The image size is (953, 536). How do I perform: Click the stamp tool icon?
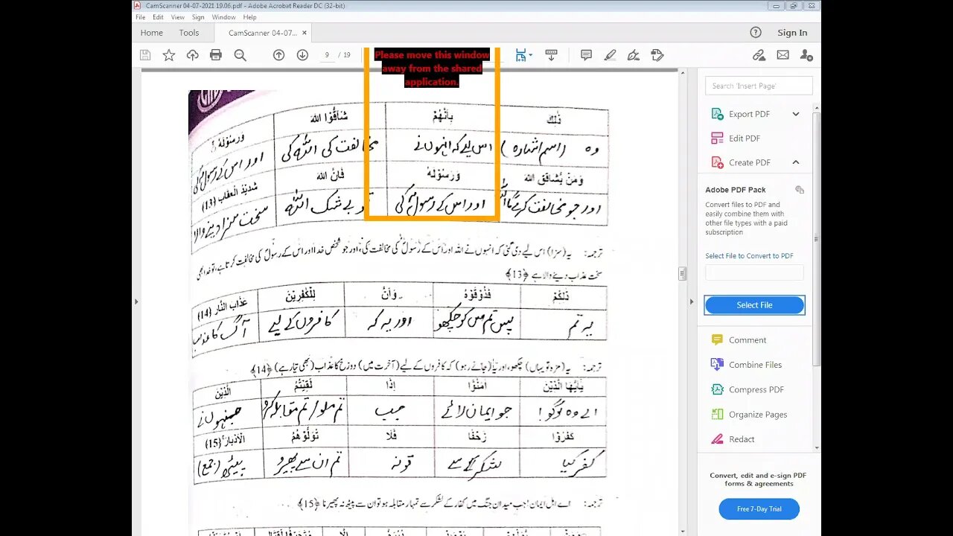(657, 55)
